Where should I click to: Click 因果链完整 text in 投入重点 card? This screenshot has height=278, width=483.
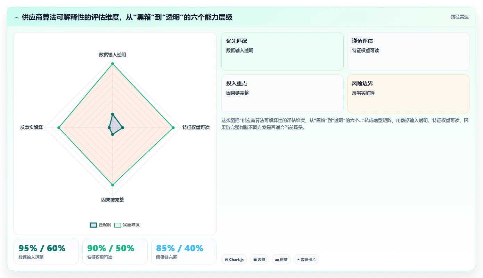pyautogui.click(x=238, y=93)
